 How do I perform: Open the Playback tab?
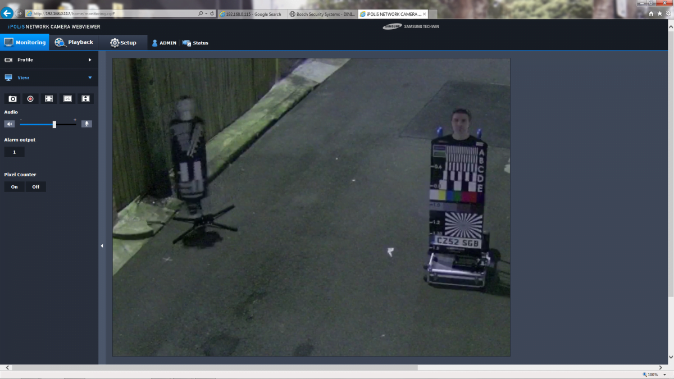pos(74,43)
